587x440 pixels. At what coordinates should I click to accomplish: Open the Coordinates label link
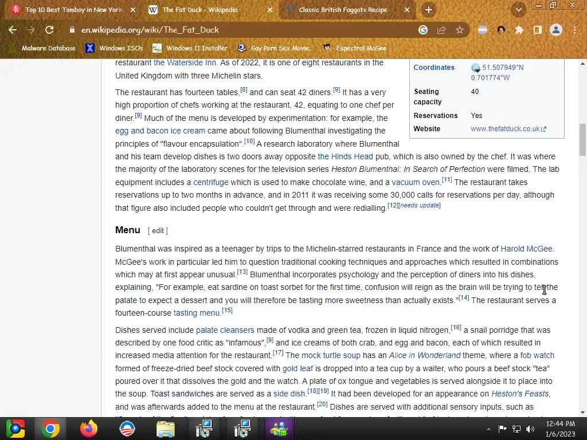click(x=434, y=68)
